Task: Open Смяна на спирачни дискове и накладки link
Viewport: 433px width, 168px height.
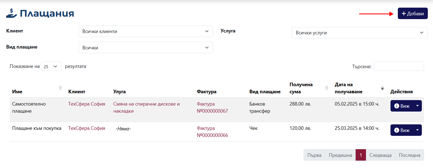Action: click(x=147, y=107)
